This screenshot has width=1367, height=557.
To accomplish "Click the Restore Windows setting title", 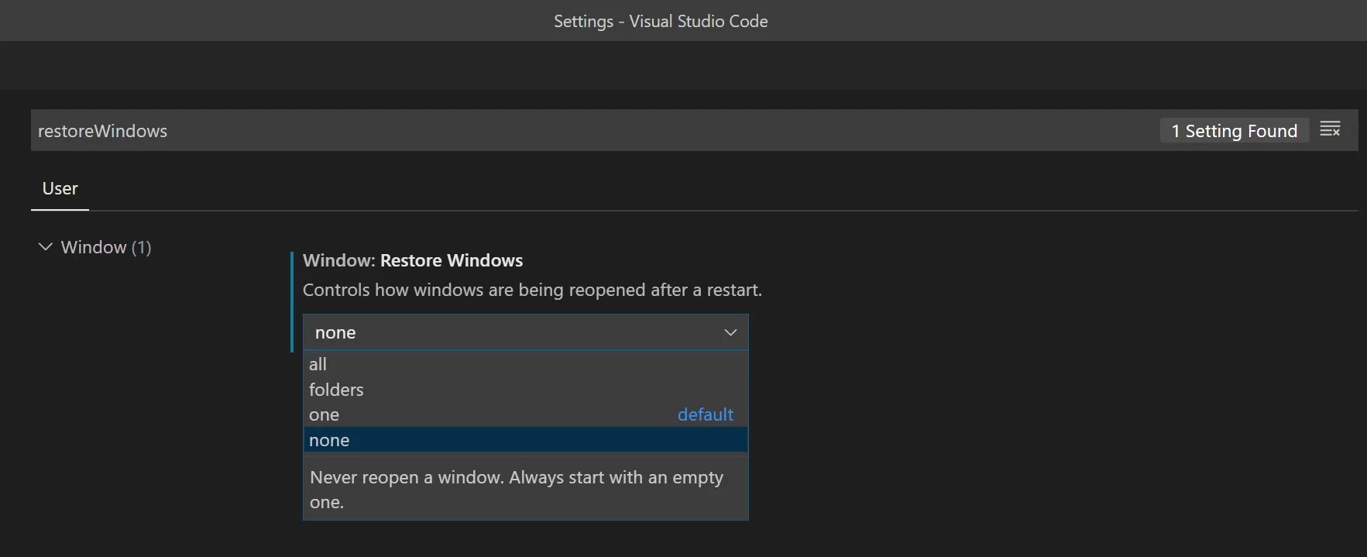I will pyautogui.click(x=412, y=260).
